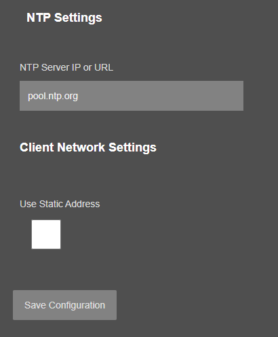Tick the checkbox under Use Static Address
The image size is (278, 337).
coord(46,234)
